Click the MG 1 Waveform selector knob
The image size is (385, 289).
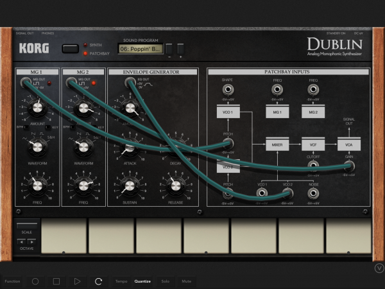pos(38,147)
